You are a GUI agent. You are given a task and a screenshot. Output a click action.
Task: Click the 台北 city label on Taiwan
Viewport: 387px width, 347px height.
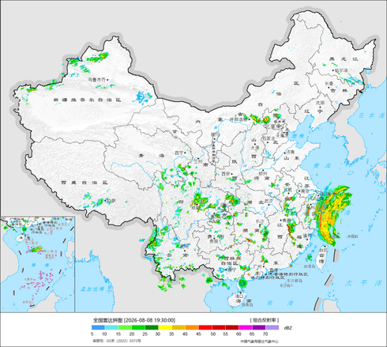point(323,249)
